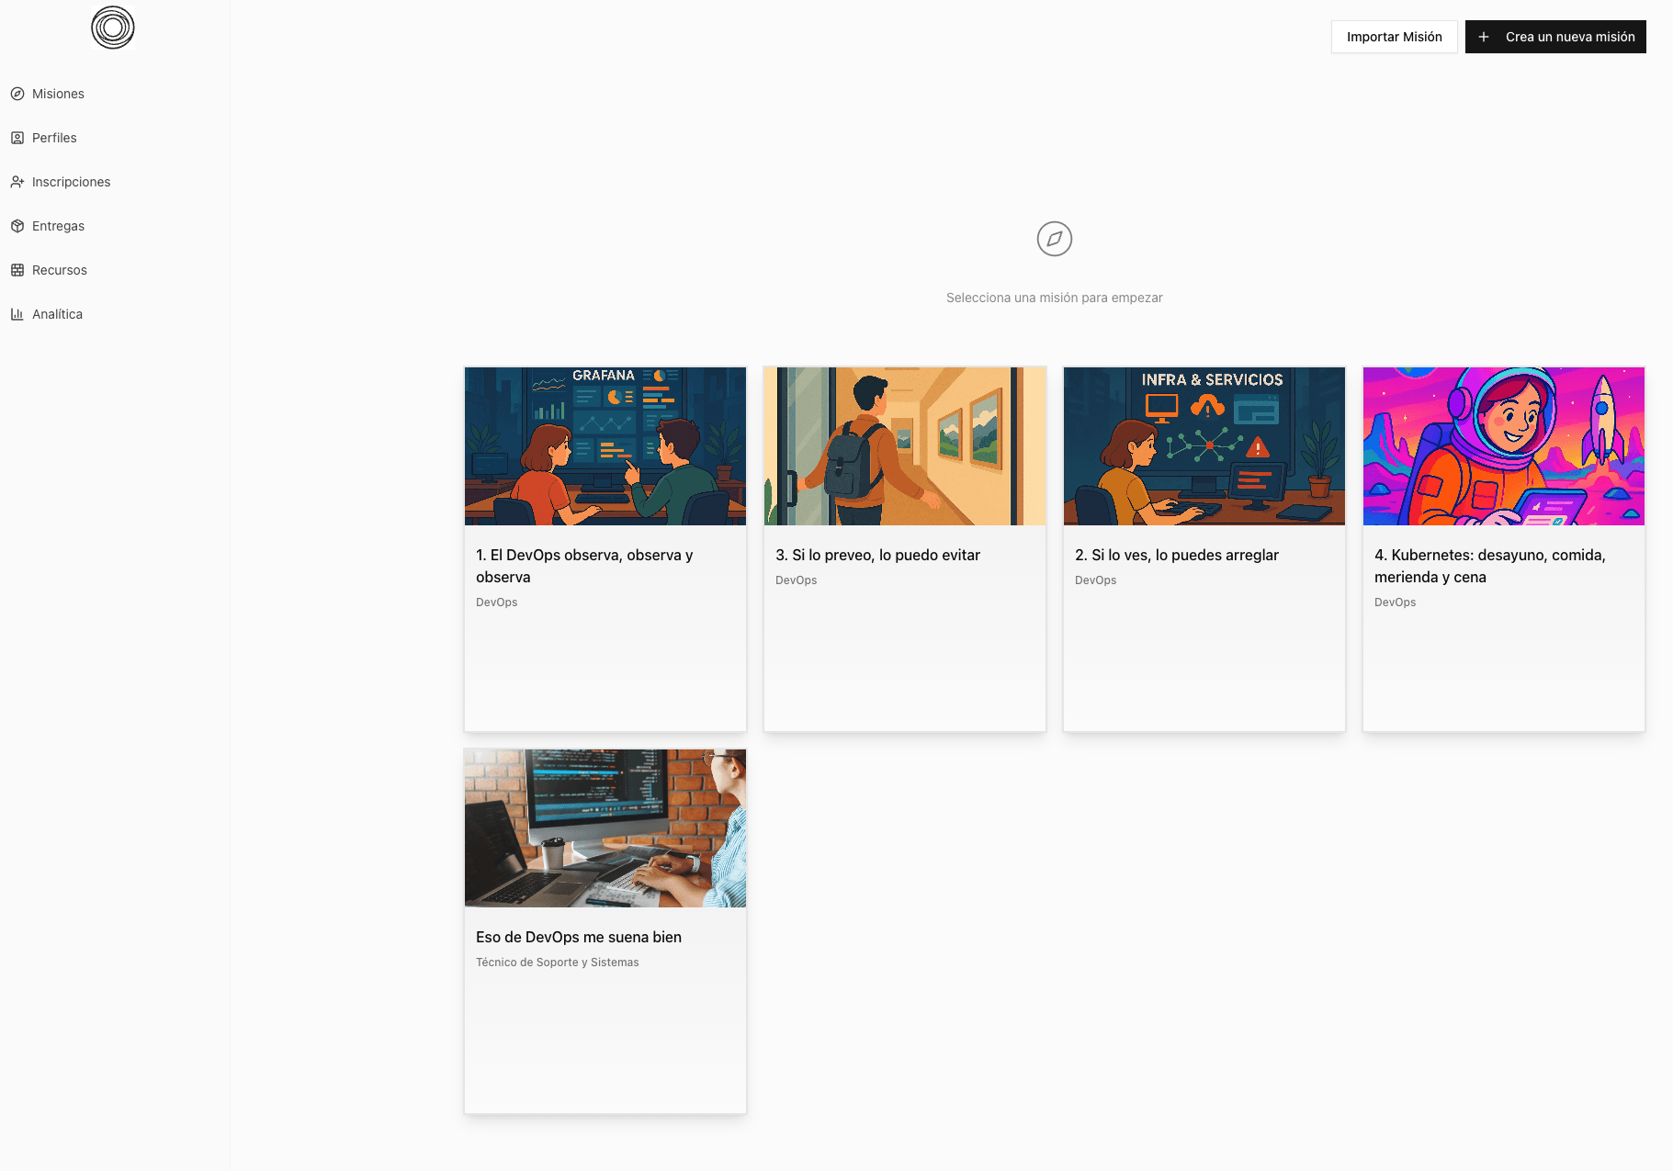Click the Analítica bar chart icon
The image size is (1673, 1171).
pyautogui.click(x=17, y=314)
